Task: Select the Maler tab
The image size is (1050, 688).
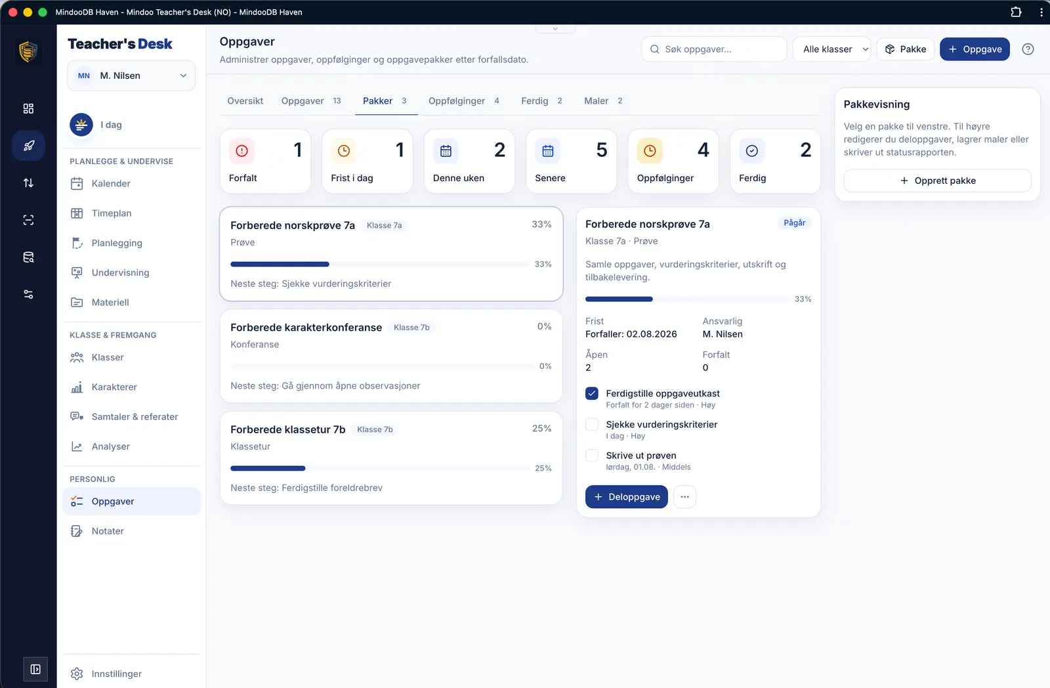Action: 603,101
